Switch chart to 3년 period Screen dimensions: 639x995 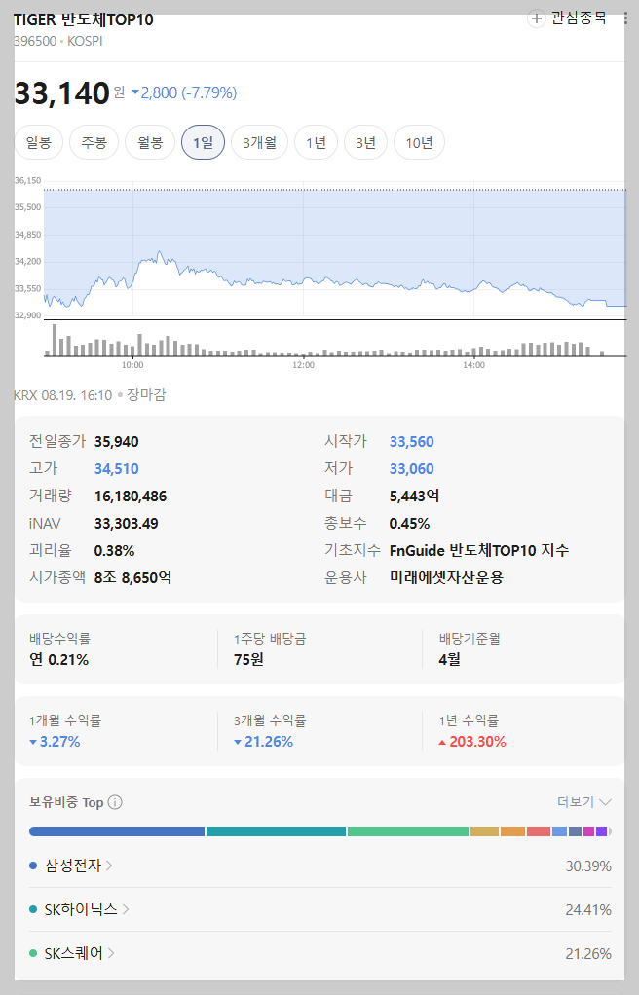365,142
